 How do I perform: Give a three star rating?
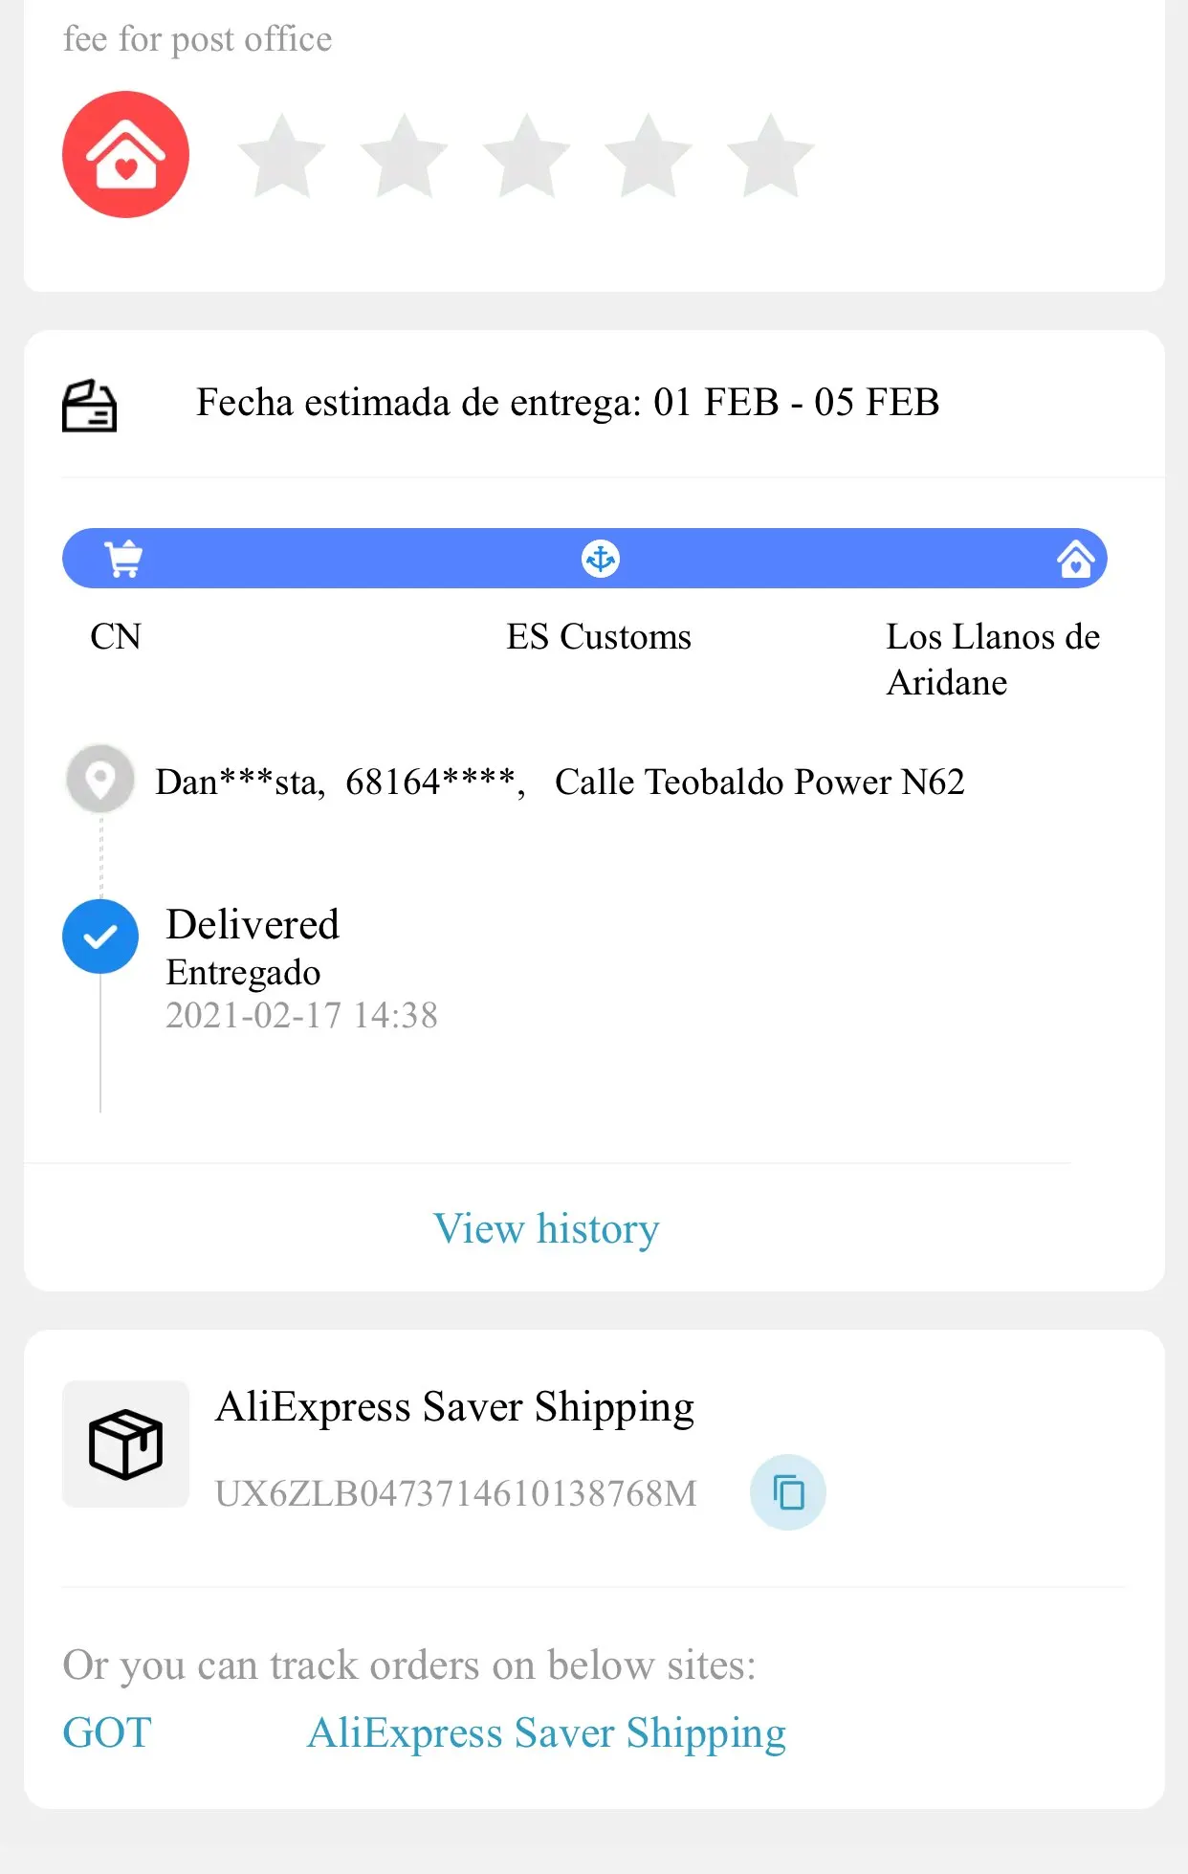(x=526, y=156)
